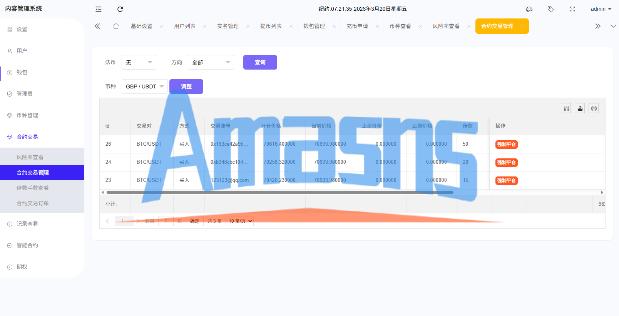This screenshot has height=316, width=619.
Task: Click the 交易对 column header
Action: [x=152, y=126]
